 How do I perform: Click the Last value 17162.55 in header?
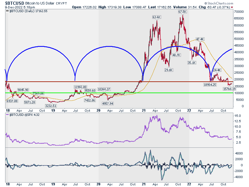tap(164, 7)
